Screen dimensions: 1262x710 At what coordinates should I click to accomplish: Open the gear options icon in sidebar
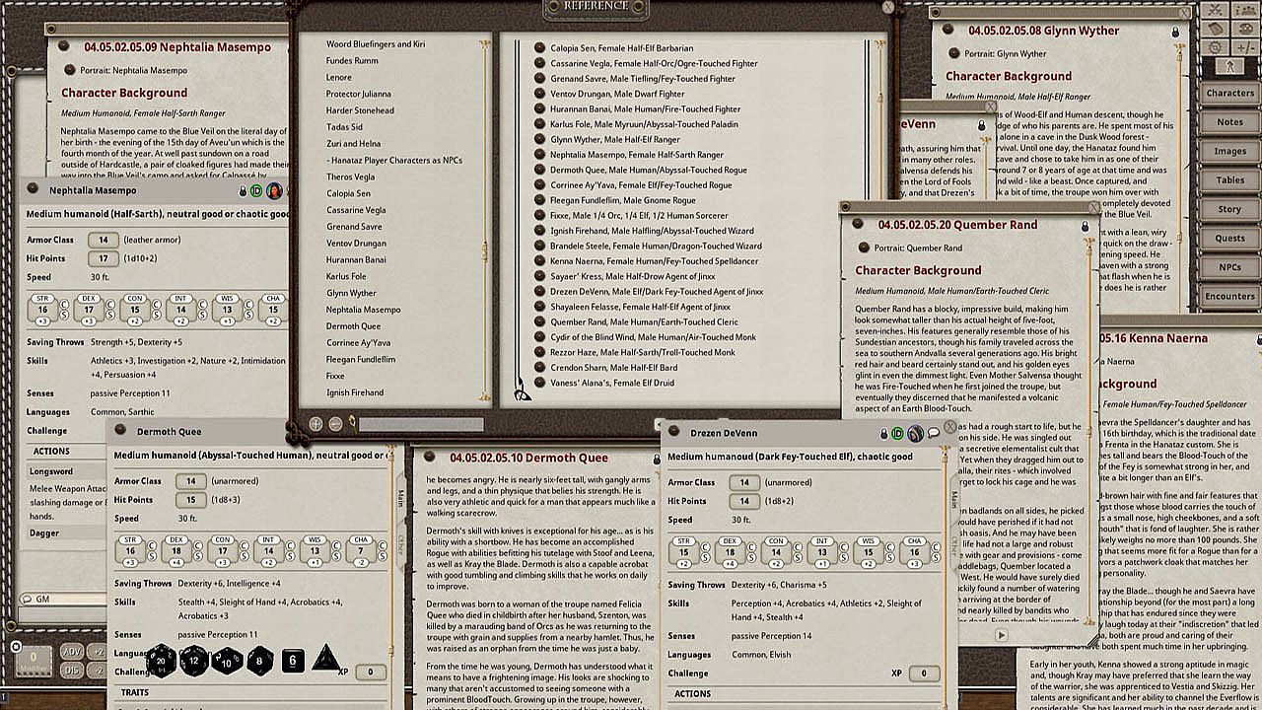pyautogui.click(x=1215, y=46)
